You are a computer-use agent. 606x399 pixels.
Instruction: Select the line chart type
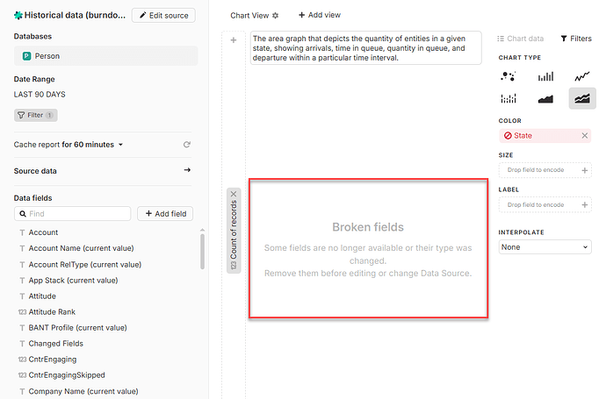tap(582, 76)
